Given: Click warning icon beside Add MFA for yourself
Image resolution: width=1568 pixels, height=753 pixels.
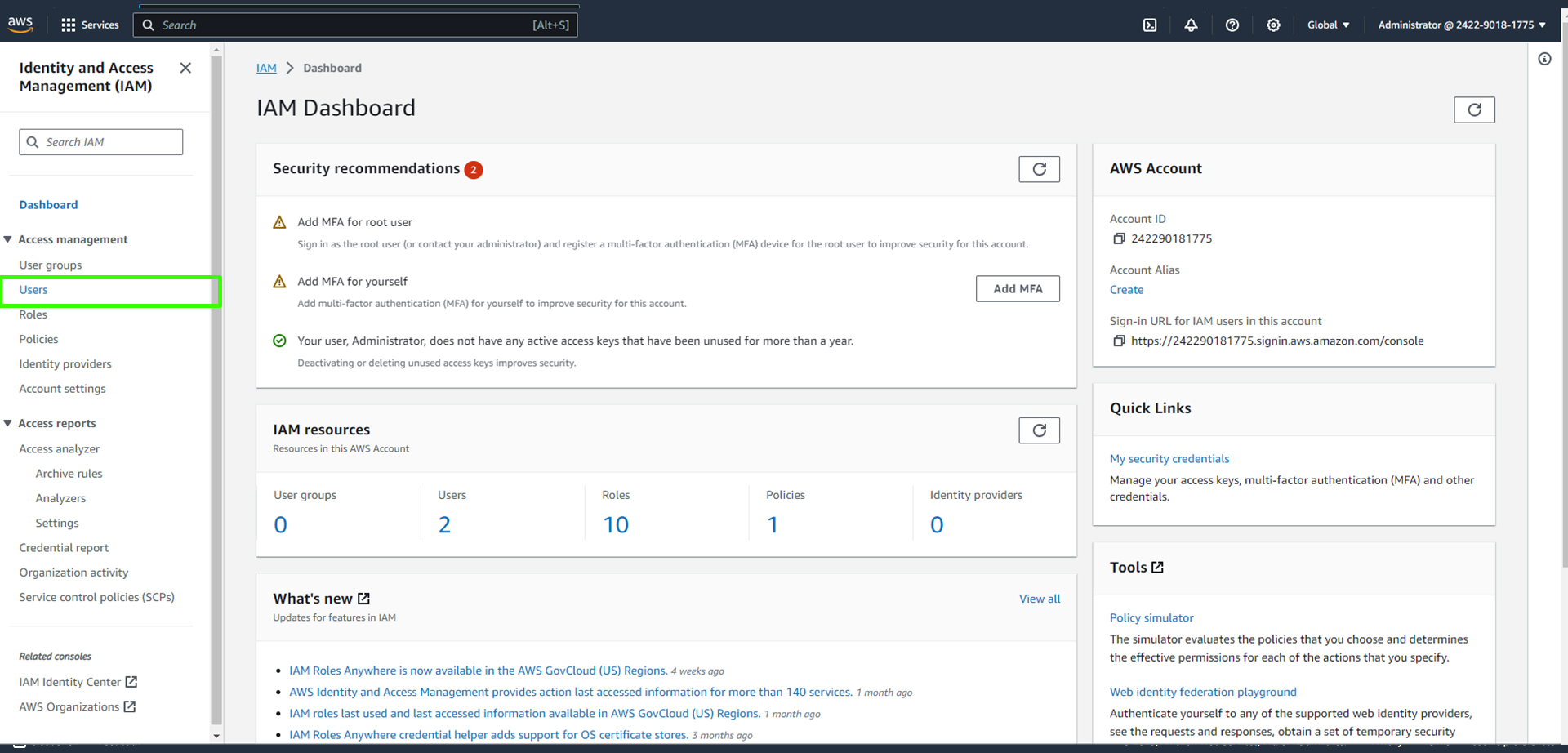Looking at the screenshot, I should [279, 282].
